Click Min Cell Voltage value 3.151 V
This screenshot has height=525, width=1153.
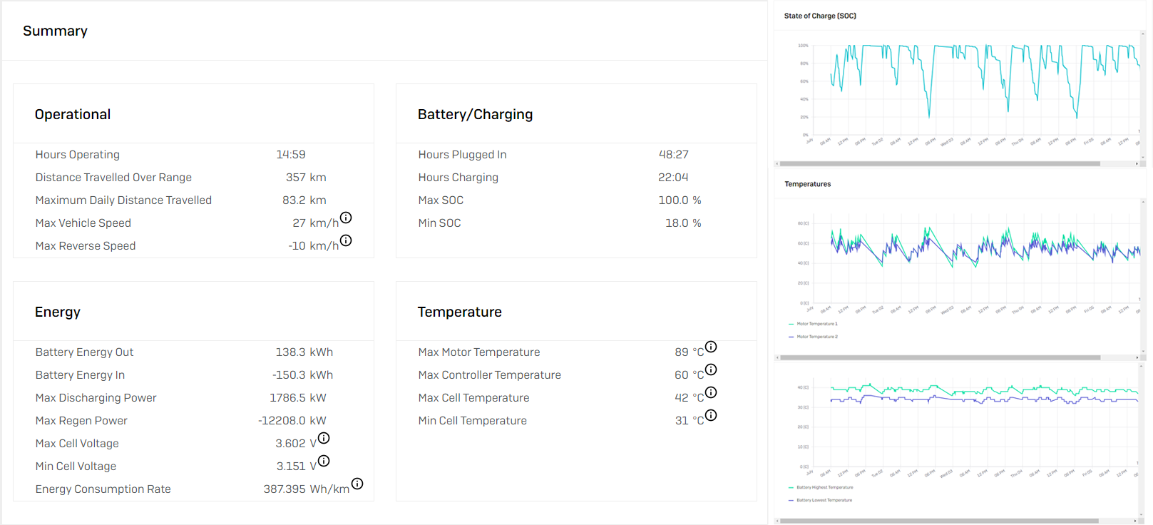tap(297, 467)
